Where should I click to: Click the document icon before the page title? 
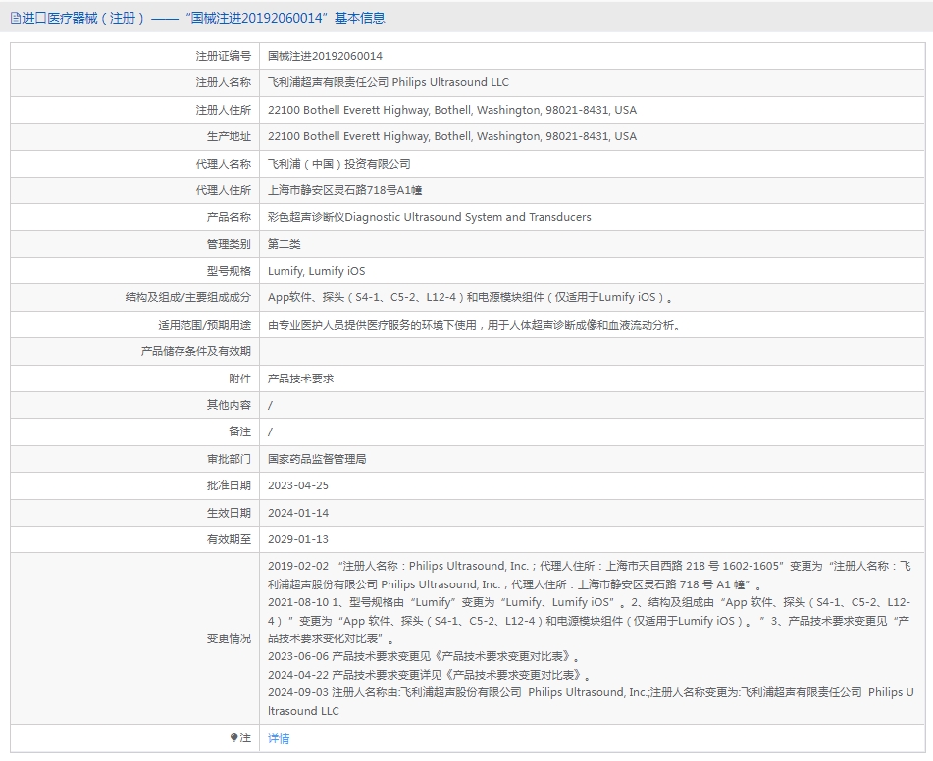tap(15, 19)
